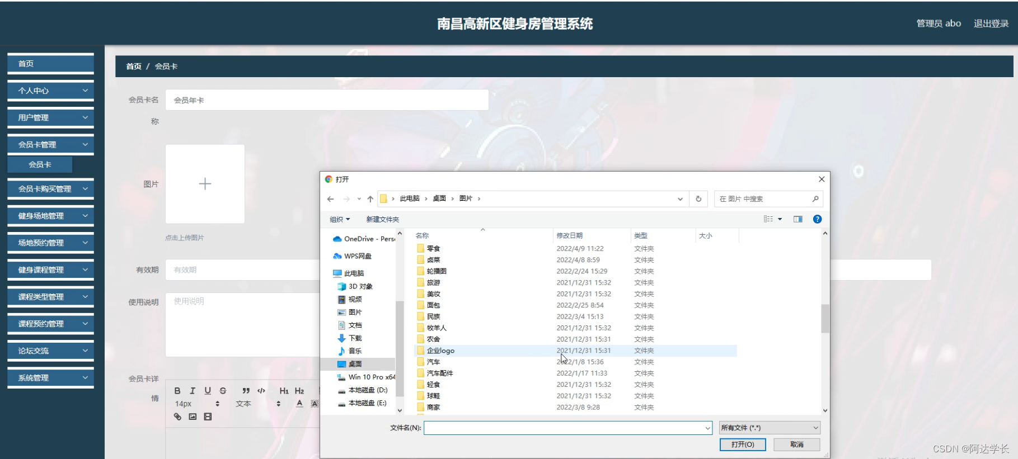Open 论坛交流 in the sidebar
This screenshot has width=1018, height=459.
coord(50,351)
